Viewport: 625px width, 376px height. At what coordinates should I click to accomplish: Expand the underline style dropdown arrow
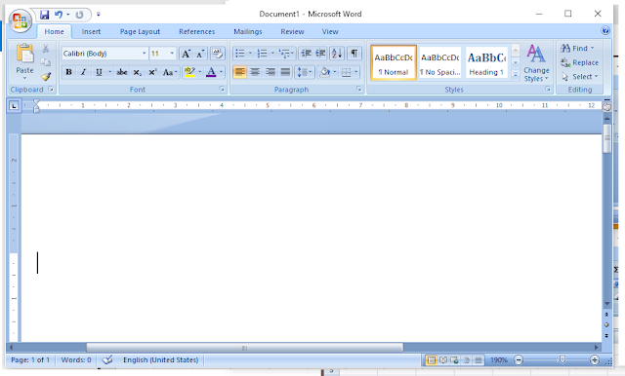(x=109, y=72)
